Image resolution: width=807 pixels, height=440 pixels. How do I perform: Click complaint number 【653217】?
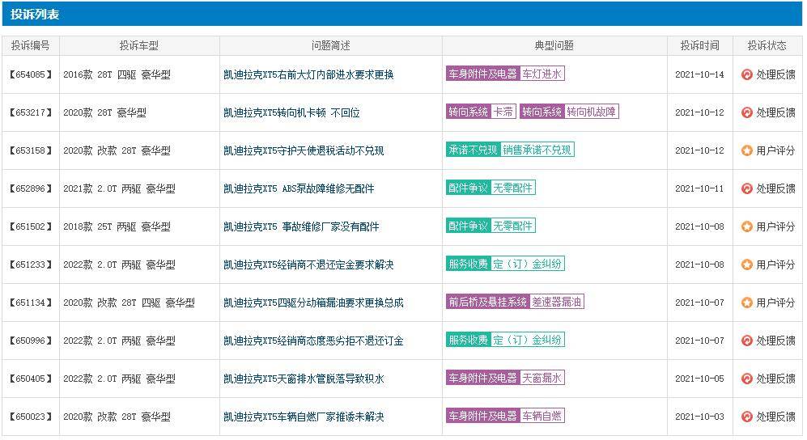click(31, 112)
